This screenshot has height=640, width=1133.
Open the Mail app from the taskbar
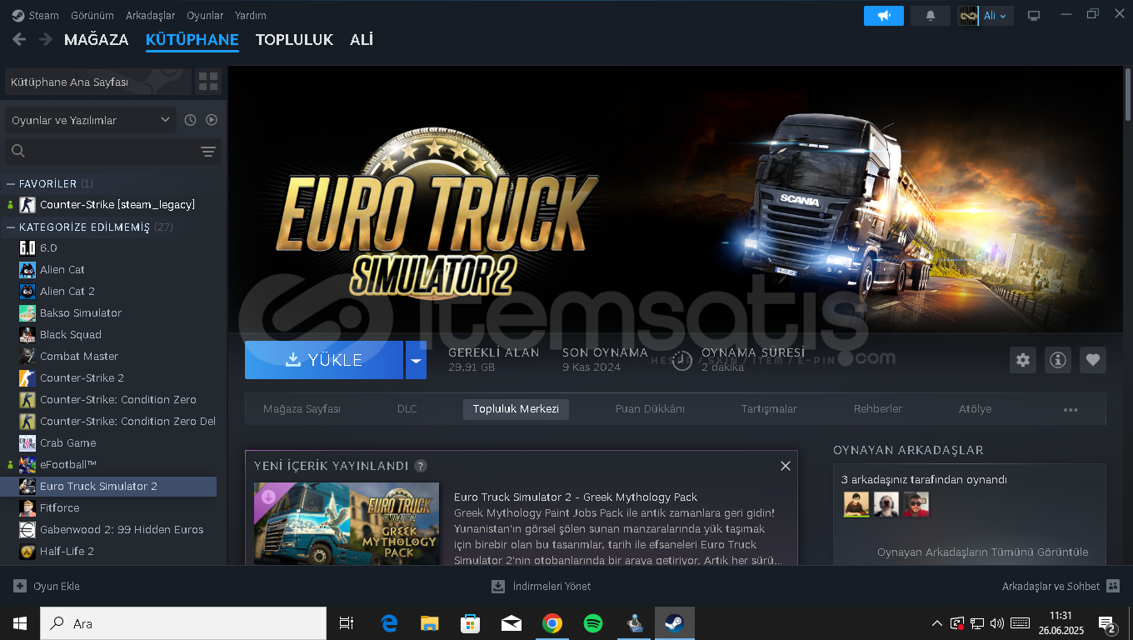[x=511, y=623]
